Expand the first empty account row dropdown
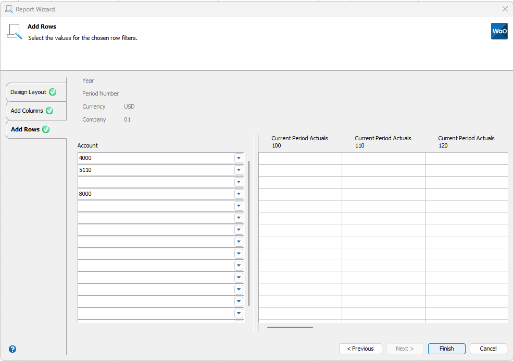The height and width of the screenshot is (361, 513). pyautogui.click(x=239, y=182)
